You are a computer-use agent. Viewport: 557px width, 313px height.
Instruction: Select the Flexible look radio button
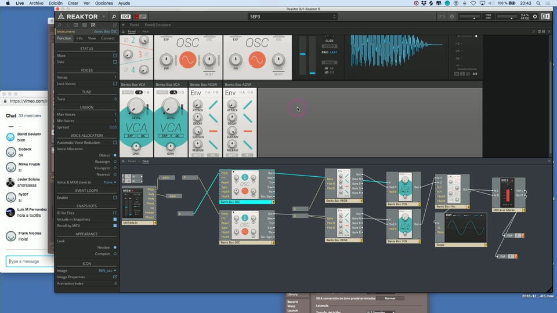(115, 248)
